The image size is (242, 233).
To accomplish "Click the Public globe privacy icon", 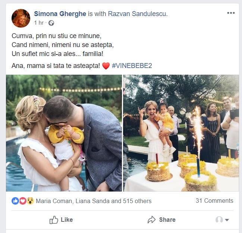I will pos(51,23).
